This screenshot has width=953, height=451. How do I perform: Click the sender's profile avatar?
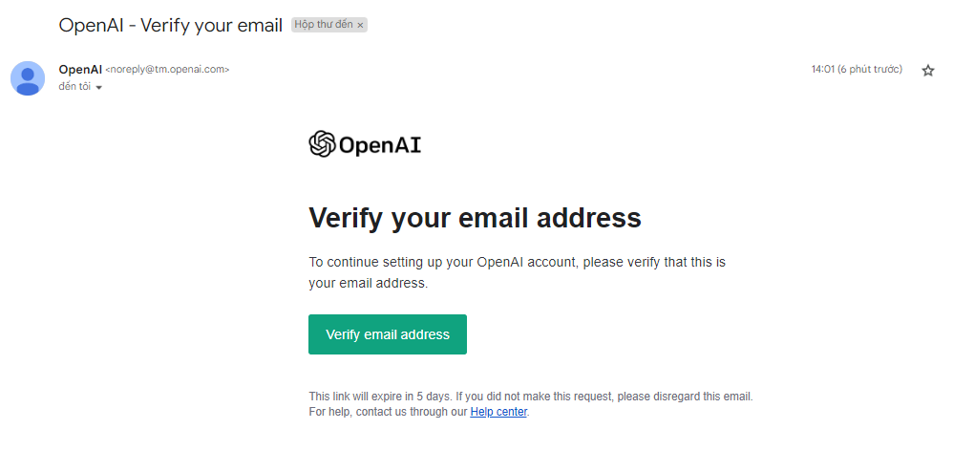point(28,78)
